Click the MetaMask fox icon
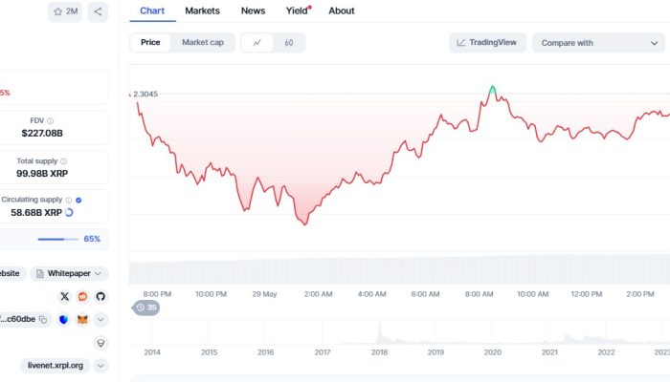Image resolution: width=670 pixels, height=382 pixels. pyautogui.click(x=82, y=319)
